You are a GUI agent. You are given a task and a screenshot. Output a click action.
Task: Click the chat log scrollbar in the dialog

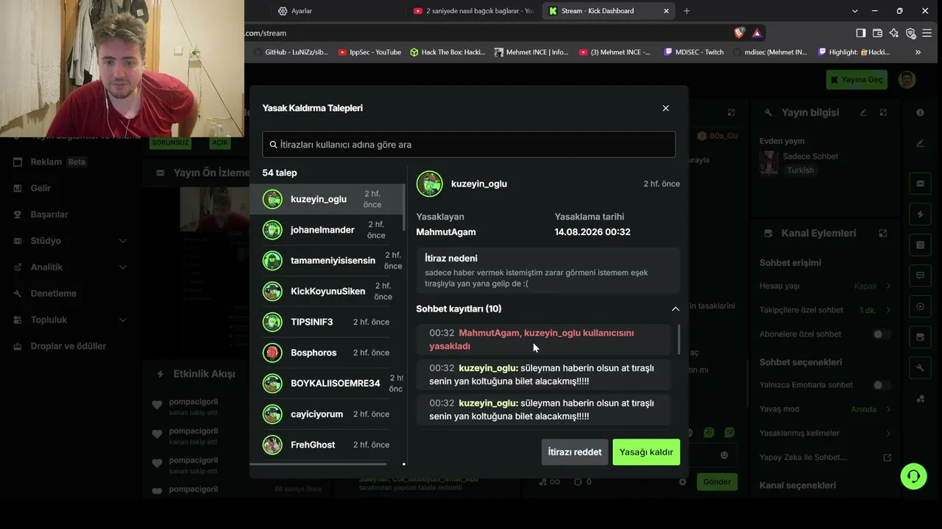[x=678, y=339]
